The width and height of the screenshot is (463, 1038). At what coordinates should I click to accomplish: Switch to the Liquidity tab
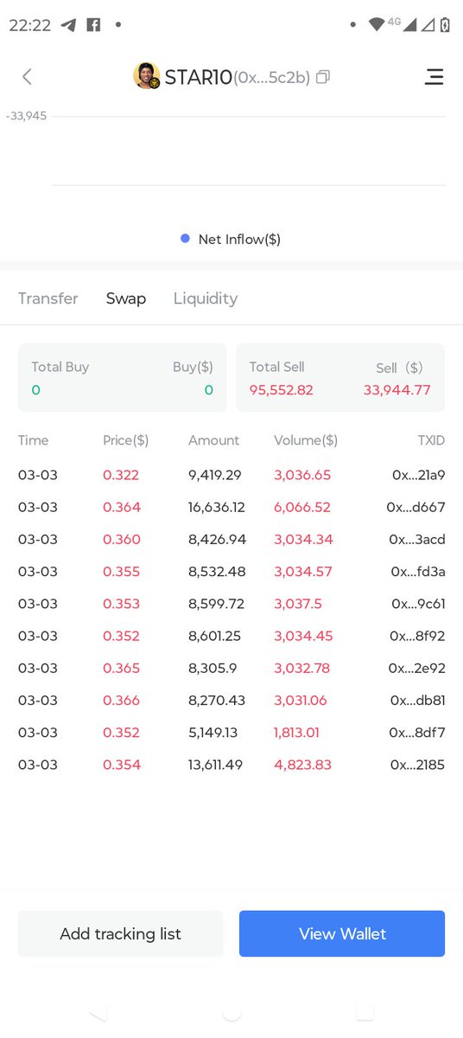[x=206, y=298]
